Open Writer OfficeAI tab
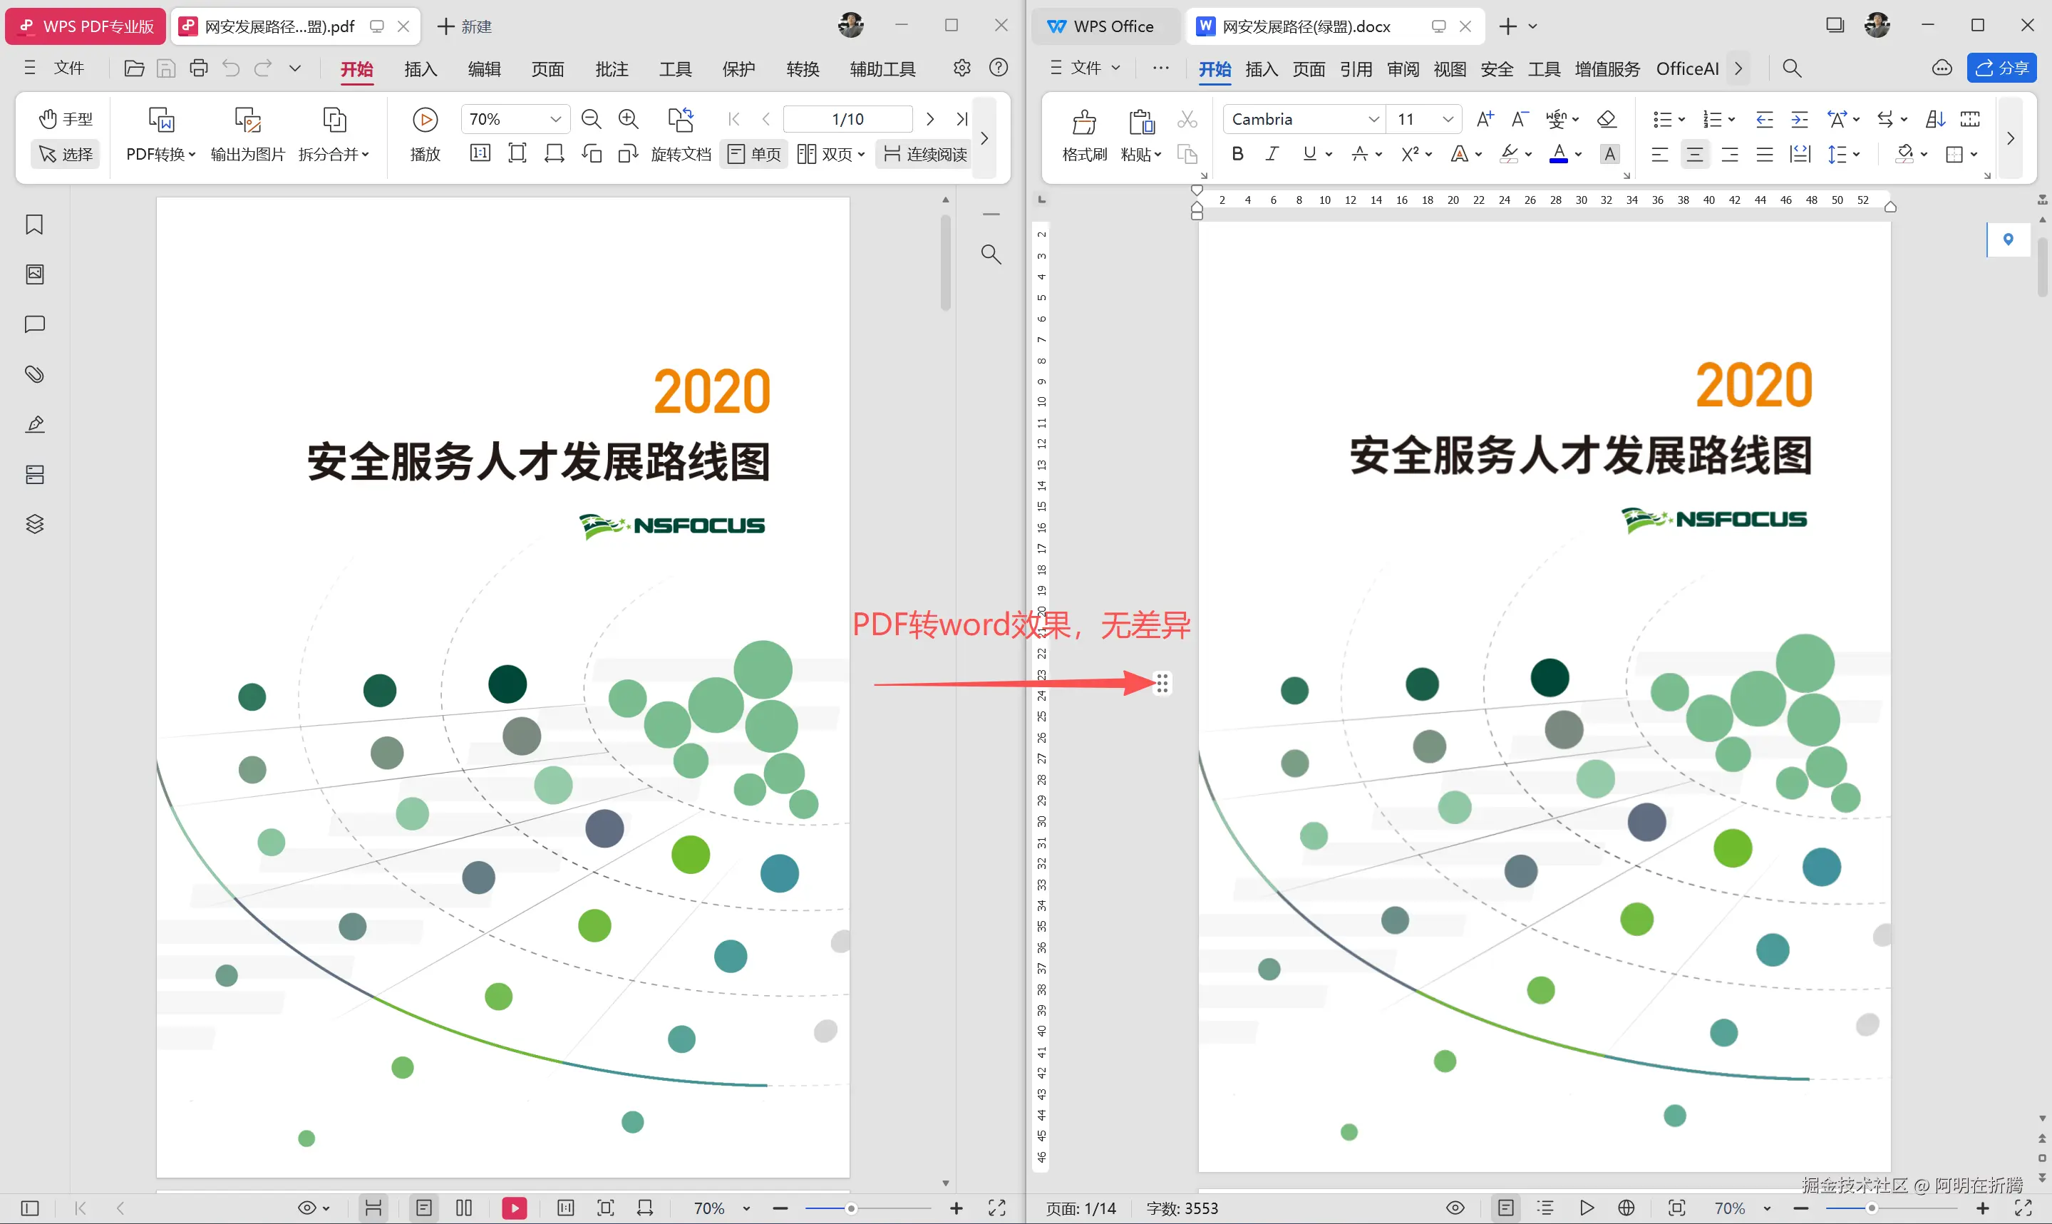Viewport: 2052px width, 1224px height. 1687,69
